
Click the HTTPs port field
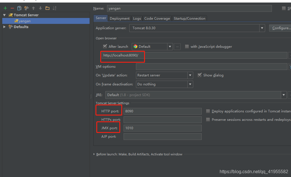(163, 120)
